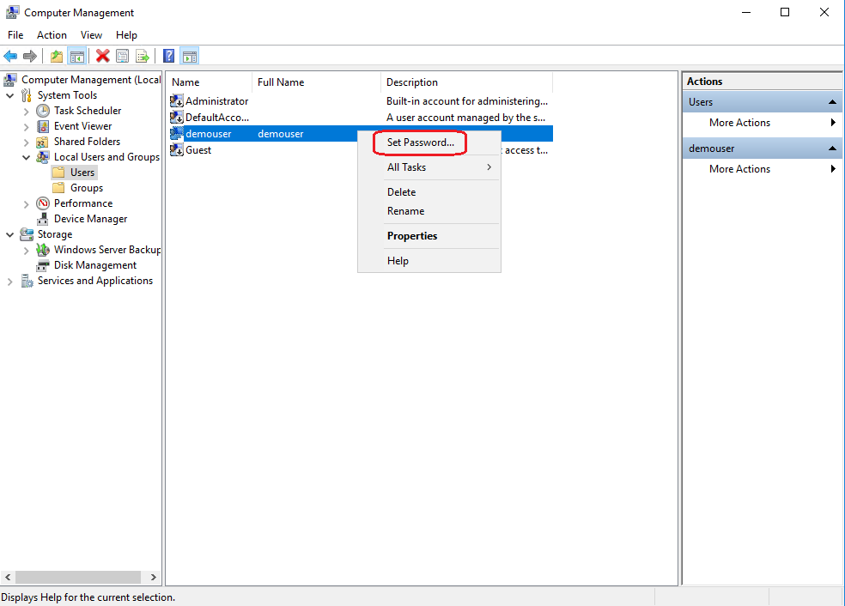Click 'Built-in account for administering...' description
Viewport: 845px width, 606px height.
[466, 101]
